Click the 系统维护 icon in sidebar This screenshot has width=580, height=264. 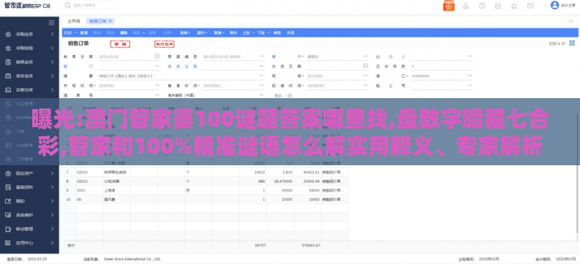pyautogui.click(x=8, y=215)
